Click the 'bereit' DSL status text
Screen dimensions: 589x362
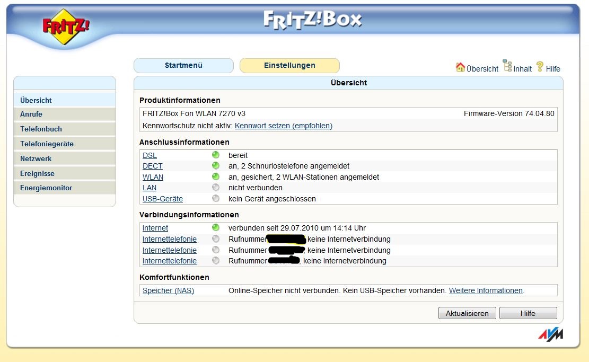click(238, 155)
